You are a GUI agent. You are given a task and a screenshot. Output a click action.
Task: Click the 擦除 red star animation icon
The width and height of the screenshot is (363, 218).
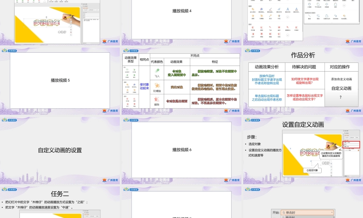[x=157, y=99]
